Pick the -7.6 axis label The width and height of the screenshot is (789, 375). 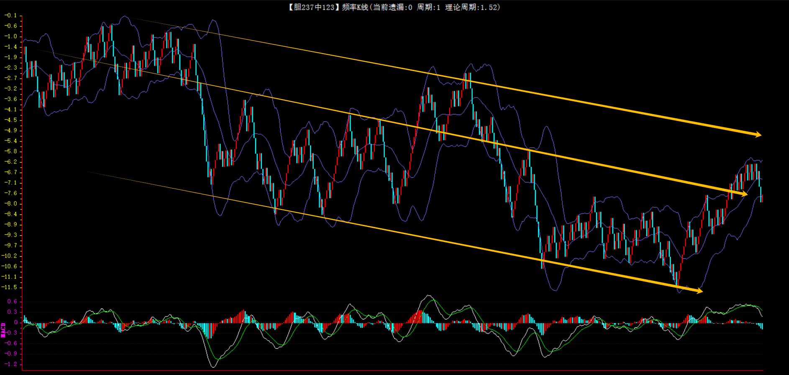10,193
